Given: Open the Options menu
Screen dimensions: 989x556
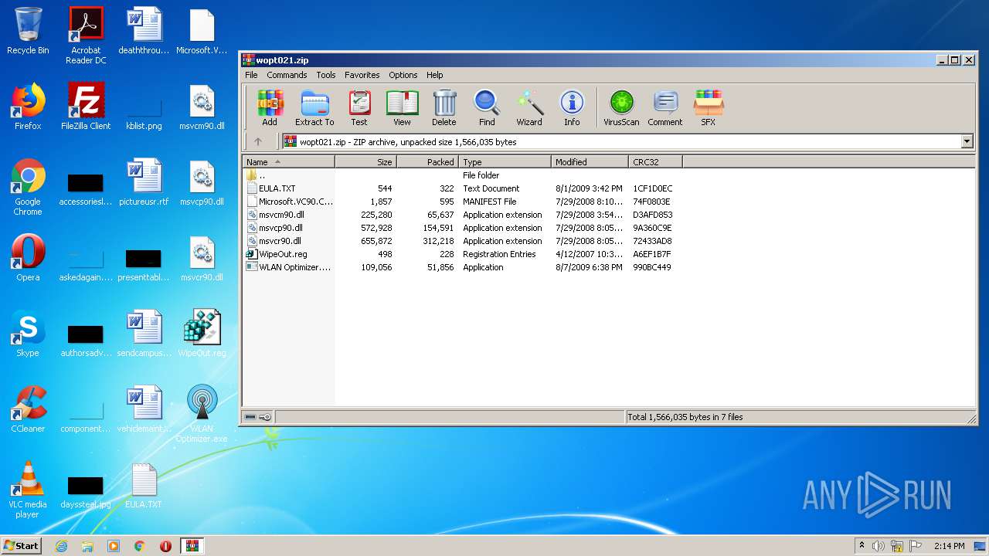Looking at the screenshot, I should pyautogui.click(x=403, y=75).
